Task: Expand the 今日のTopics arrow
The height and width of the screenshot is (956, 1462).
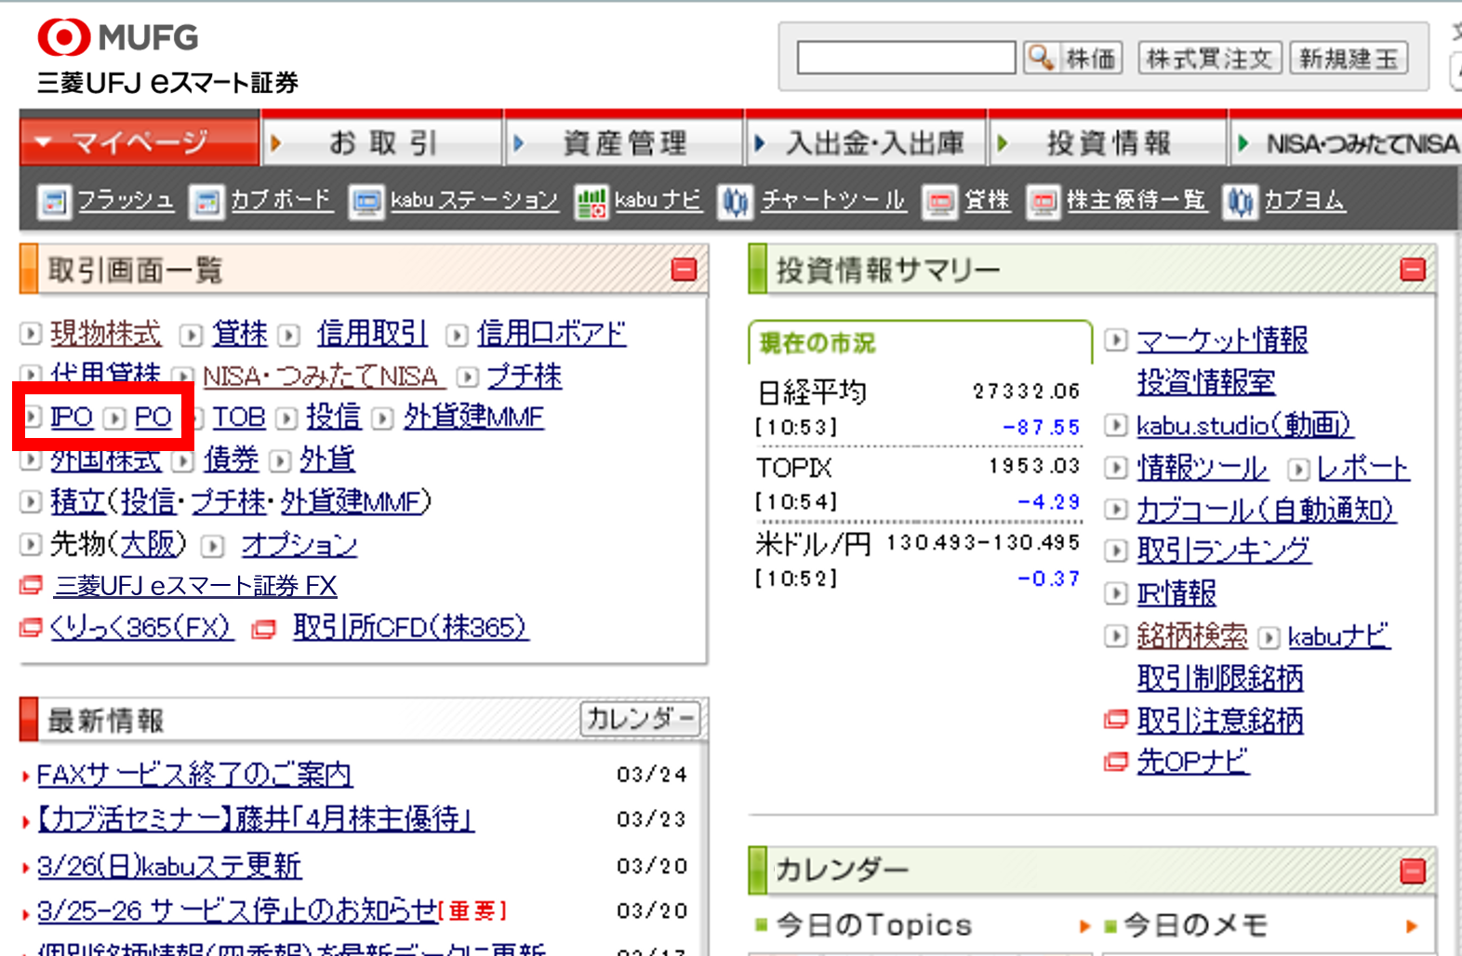Action: 1084,926
